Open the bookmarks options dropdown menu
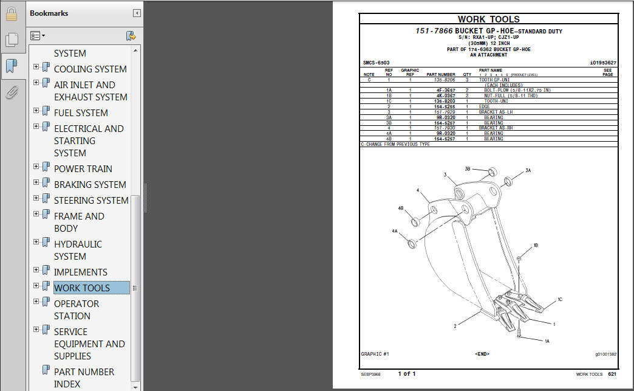 [x=38, y=36]
